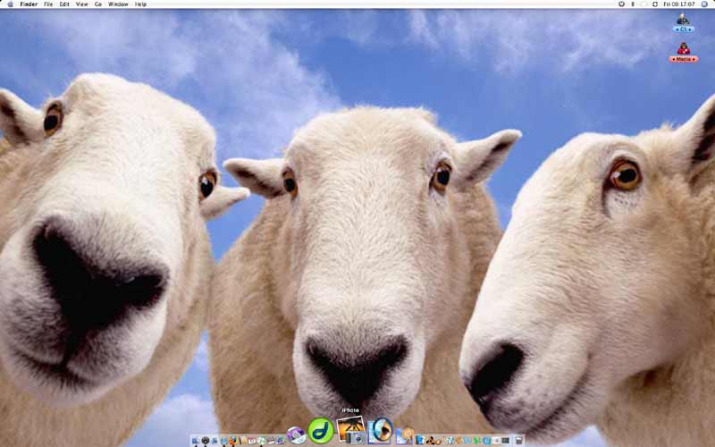Image resolution: width=715 pixels, height=447 pixels.
Task: Open the blue-framed eye Dock icon
Action: (381, 430)
